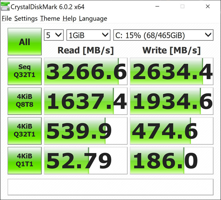Click the Write [MB/s] column header
This screenshot has width=221, height=200.
[172, 50]
